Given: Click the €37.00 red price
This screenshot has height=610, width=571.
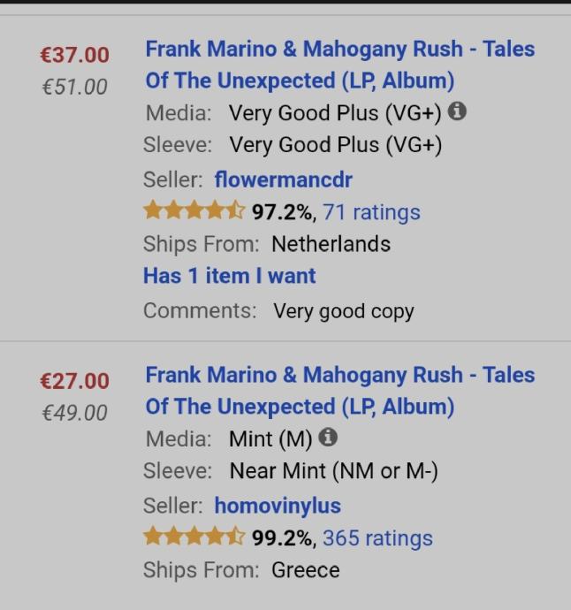Looking at the screenshot, I should [74, 55].
